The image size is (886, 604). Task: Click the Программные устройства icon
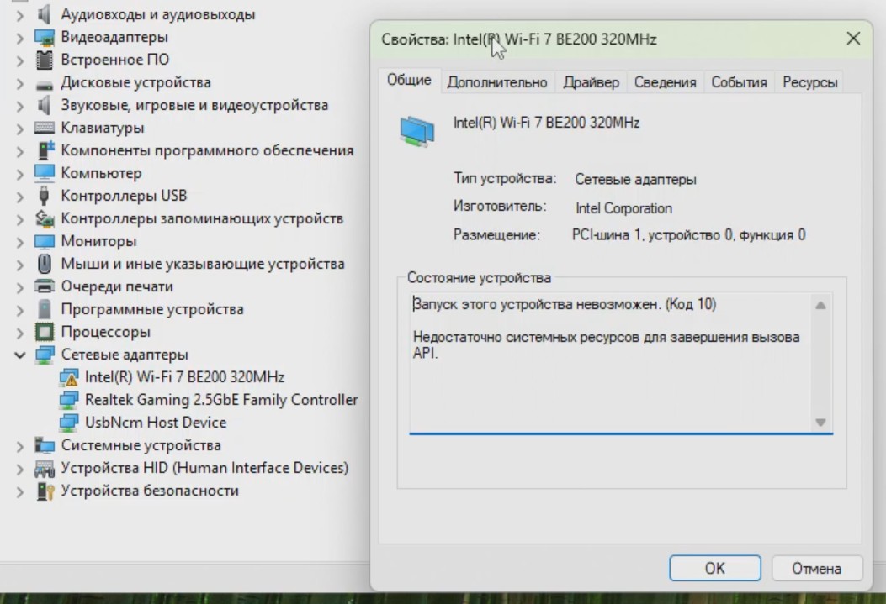44,309
